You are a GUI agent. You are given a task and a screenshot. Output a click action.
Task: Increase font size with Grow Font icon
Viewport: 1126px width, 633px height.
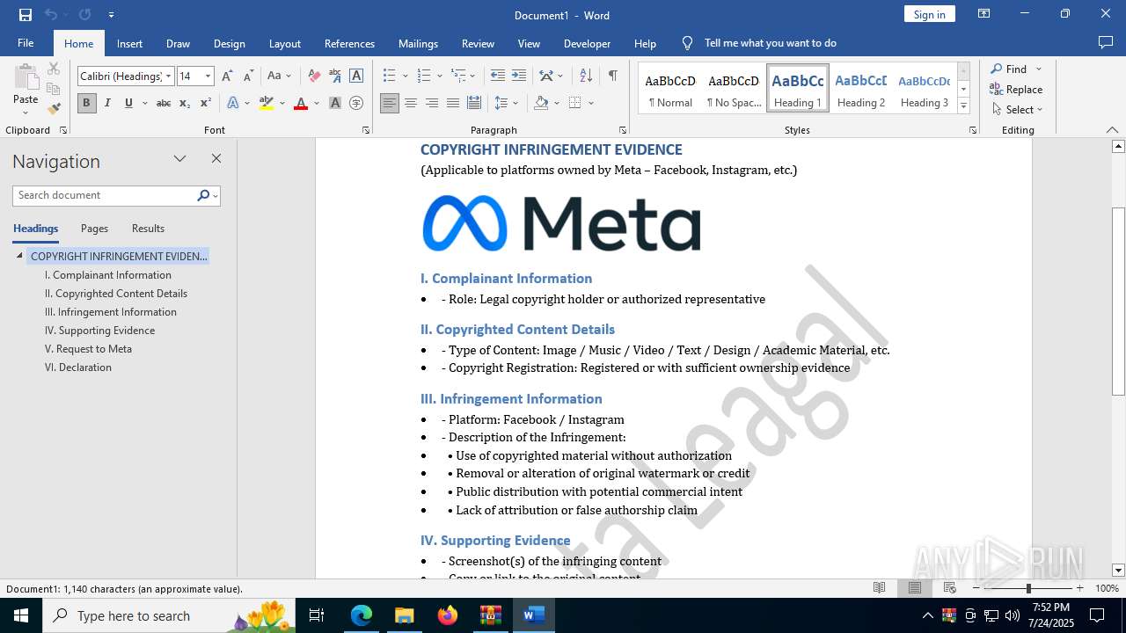pyautogui.click(x=227, y=76)
